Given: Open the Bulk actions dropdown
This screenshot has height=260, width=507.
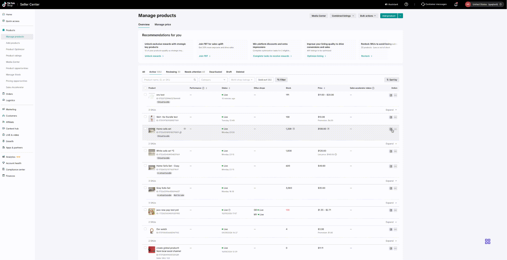Looking at the screenshot, I should 368,16.
